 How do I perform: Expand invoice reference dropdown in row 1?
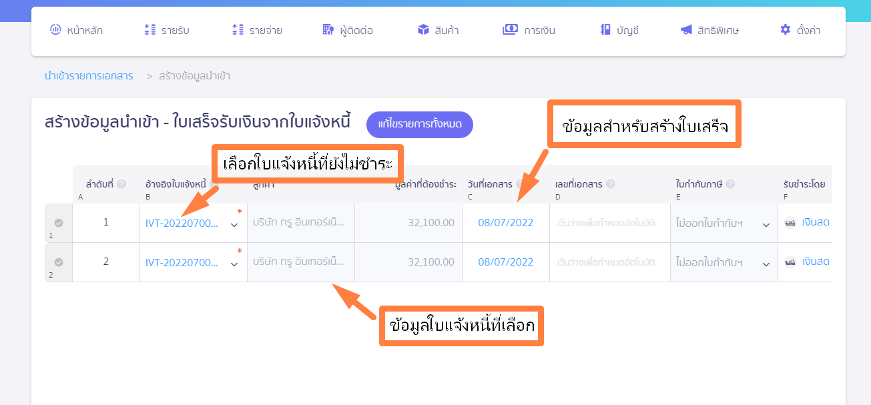(234, 225)
